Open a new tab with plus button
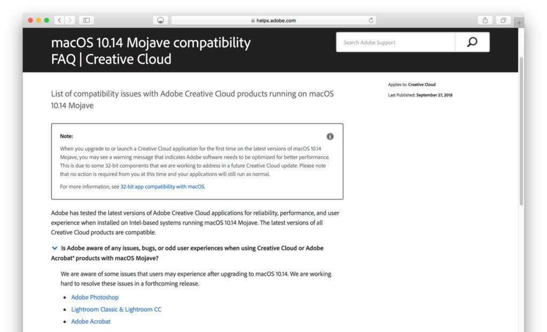547x332 pixels. pos(519,23)
